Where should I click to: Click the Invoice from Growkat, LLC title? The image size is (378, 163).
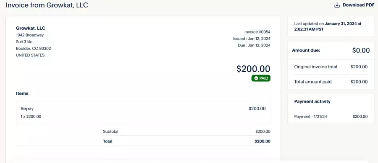point(47,5)
